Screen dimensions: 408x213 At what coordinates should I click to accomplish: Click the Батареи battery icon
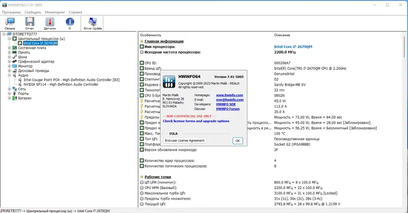15,98
